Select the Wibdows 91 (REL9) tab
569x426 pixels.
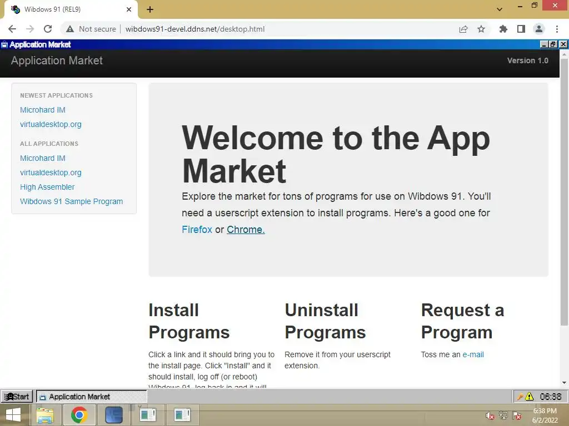[x=71, y=9]
